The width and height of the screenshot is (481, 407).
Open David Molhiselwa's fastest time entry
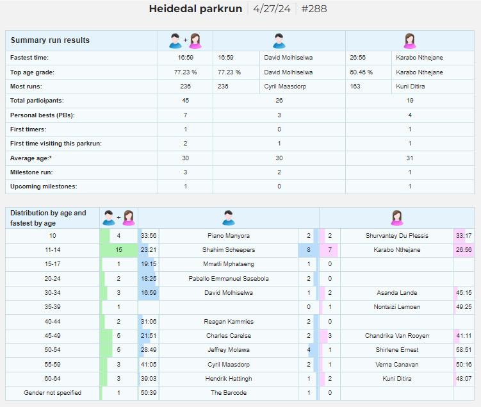[x=288, y=58]
